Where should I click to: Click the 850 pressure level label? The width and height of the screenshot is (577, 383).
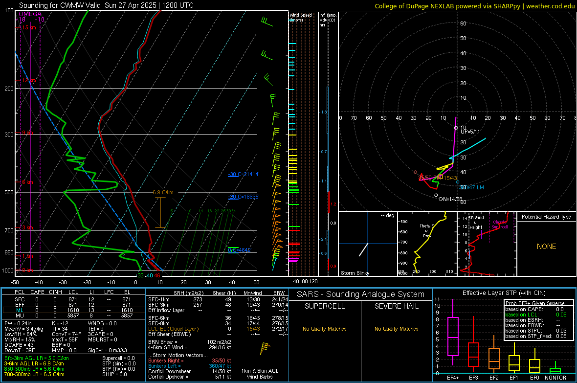tap(9, 252)
